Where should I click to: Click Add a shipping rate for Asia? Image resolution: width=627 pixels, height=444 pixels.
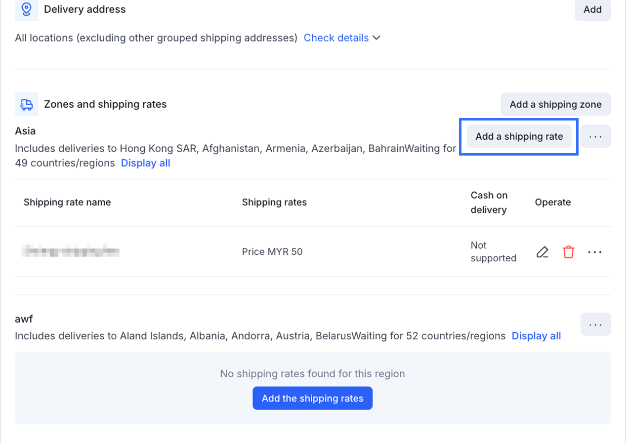(519, 136)
